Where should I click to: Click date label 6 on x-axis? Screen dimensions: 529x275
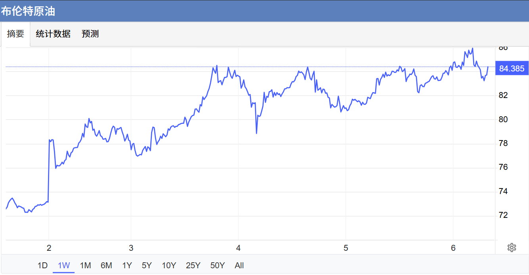[x=453, y=248]
